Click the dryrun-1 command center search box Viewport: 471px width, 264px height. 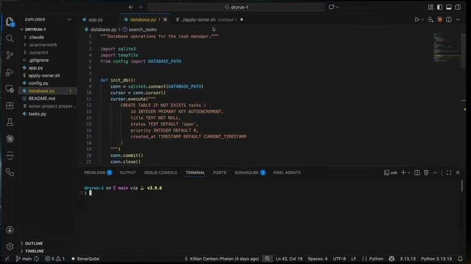click(236, 7)
